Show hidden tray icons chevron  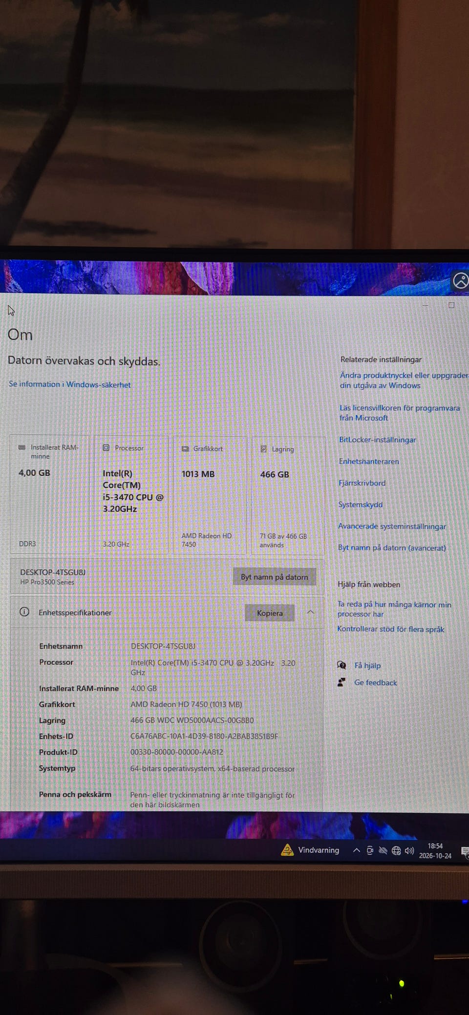pos(357,850)
